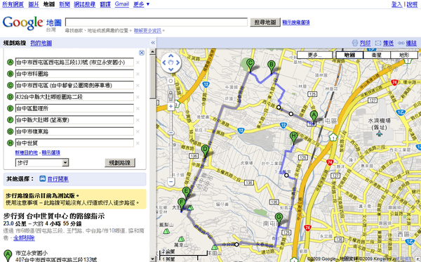
Task: Click the green marker D on map
Action: tap(205, 151)
